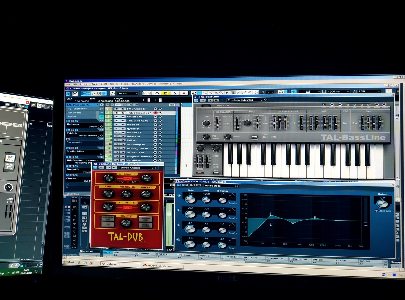The height and width of the screenshot is (300, 405).
Task: Select the Object Selection arrow tool
Action: [x=194, y=93]
